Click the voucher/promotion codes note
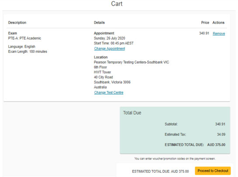The width and height of the screenshot is (238, 177). coord(175,159)
